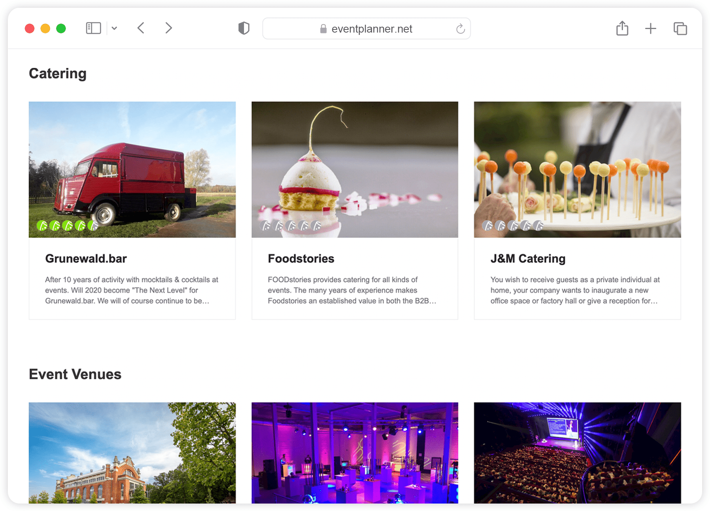Open the Foodstories listing
The width and height of the screenshot is (710, 511).
coord(301,258)
